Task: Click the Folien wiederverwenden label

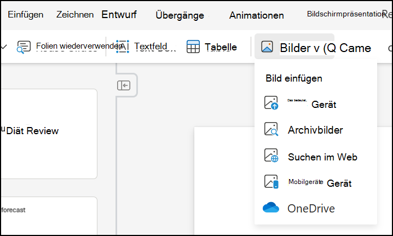Action: [x=79, y=46]
